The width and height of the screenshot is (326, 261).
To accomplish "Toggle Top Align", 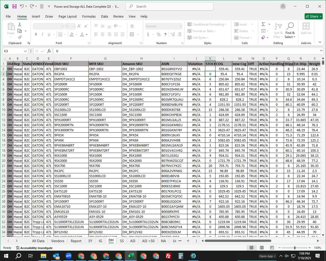I will (x=96, y=26).
